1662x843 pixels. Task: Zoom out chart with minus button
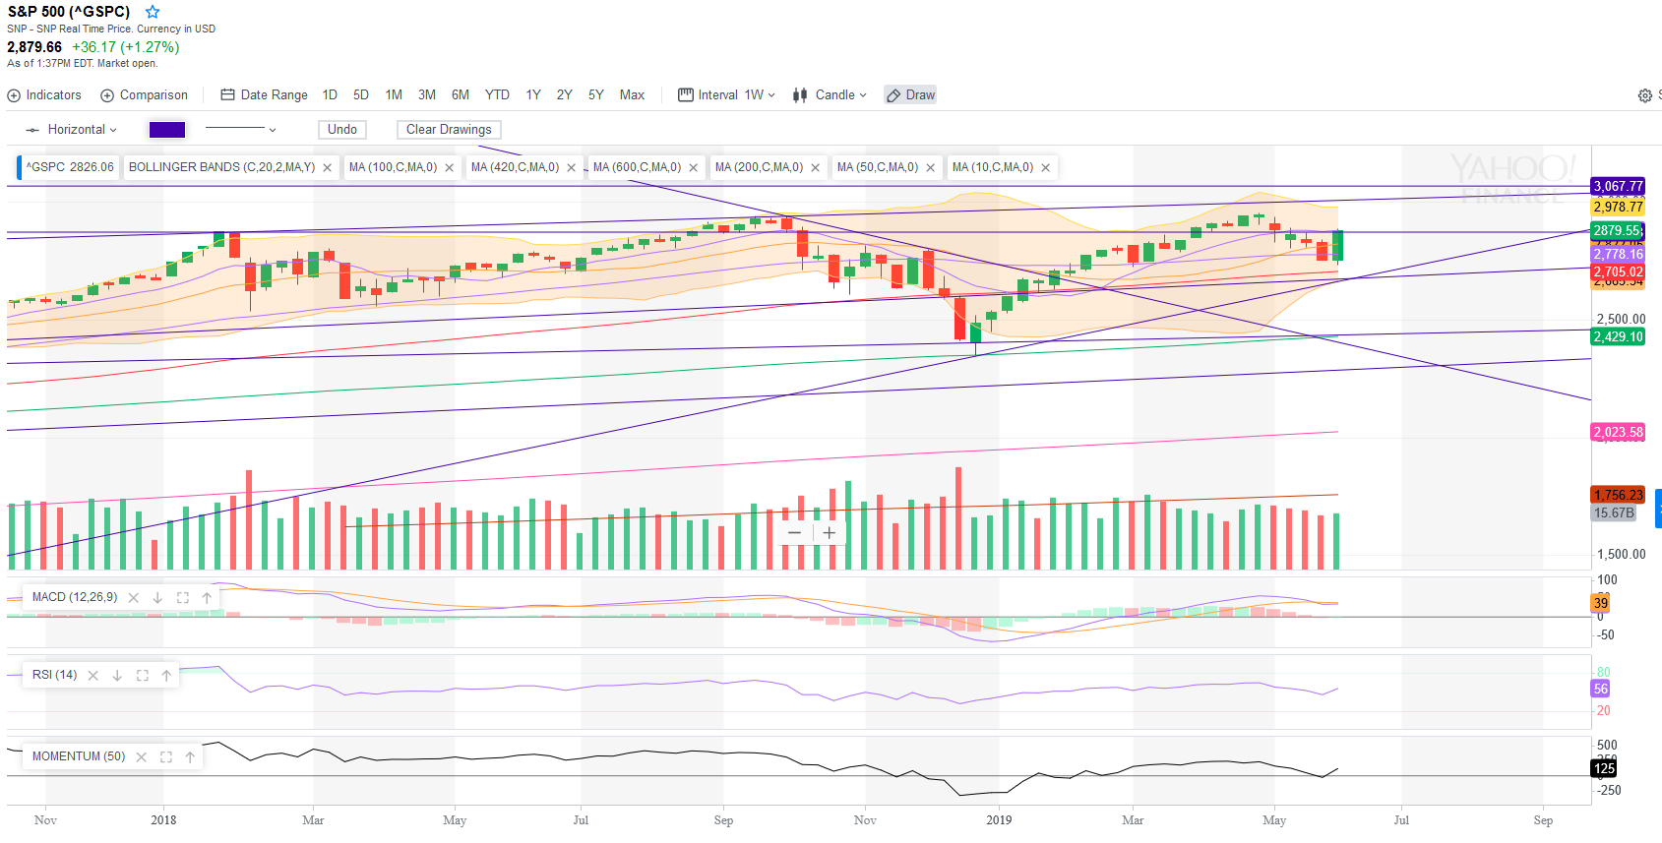pos(794,533)
